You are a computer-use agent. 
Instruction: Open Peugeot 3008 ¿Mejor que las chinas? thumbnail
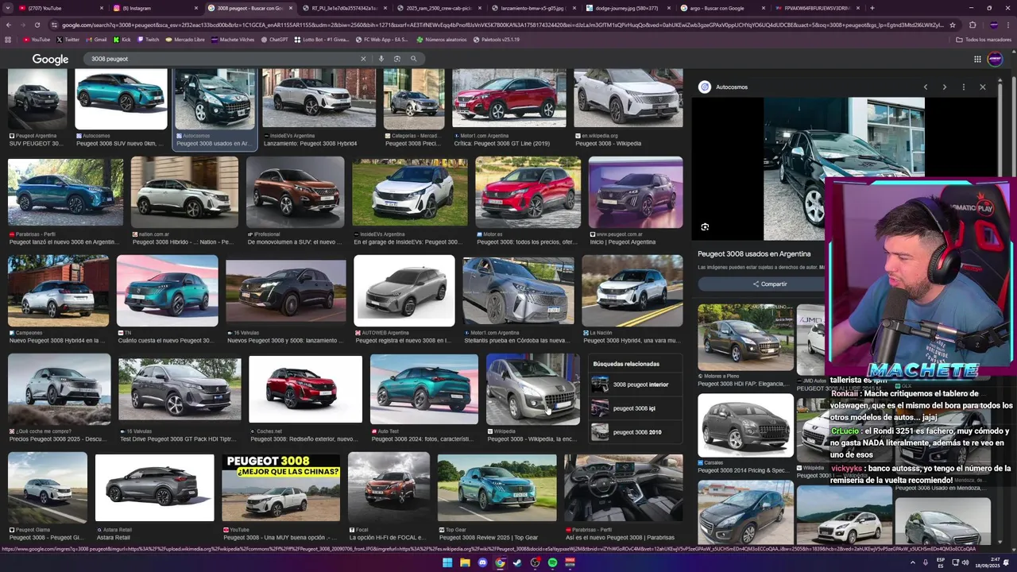[280, 487]
